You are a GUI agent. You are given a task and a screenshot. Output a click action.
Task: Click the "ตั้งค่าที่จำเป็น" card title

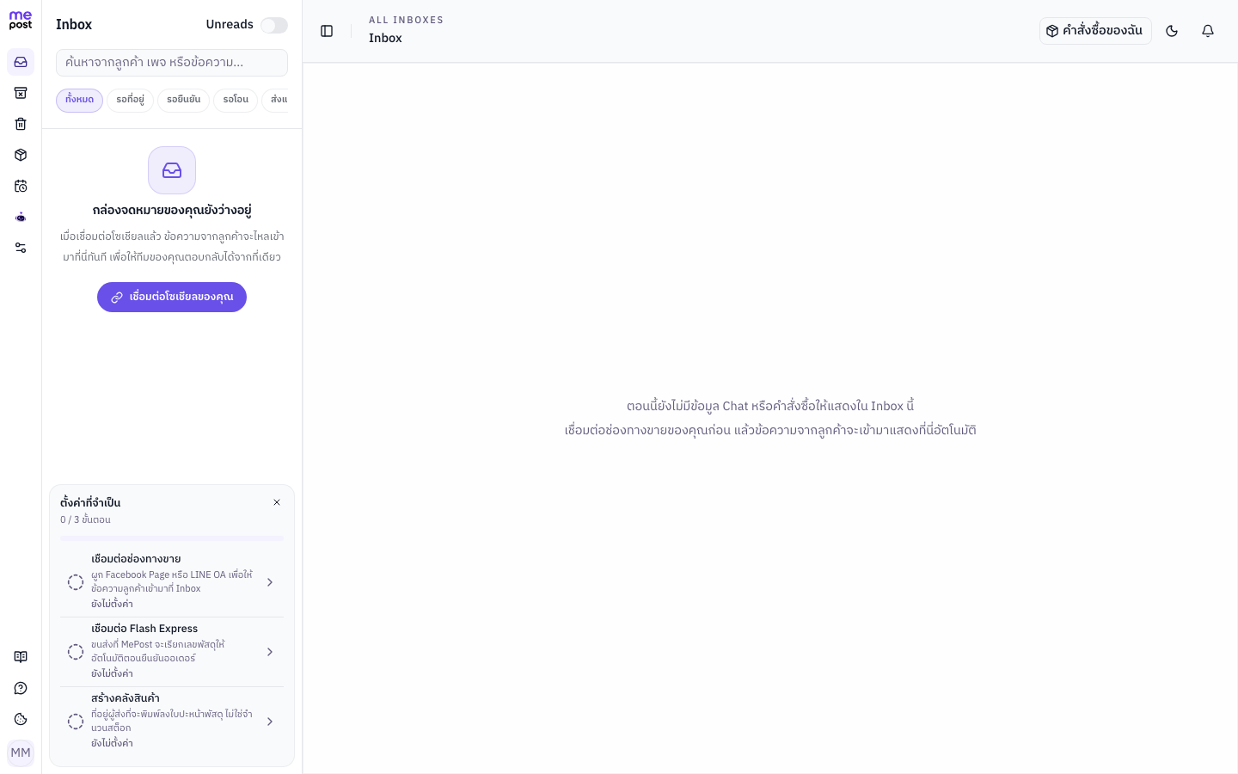[x=90, y=502]
